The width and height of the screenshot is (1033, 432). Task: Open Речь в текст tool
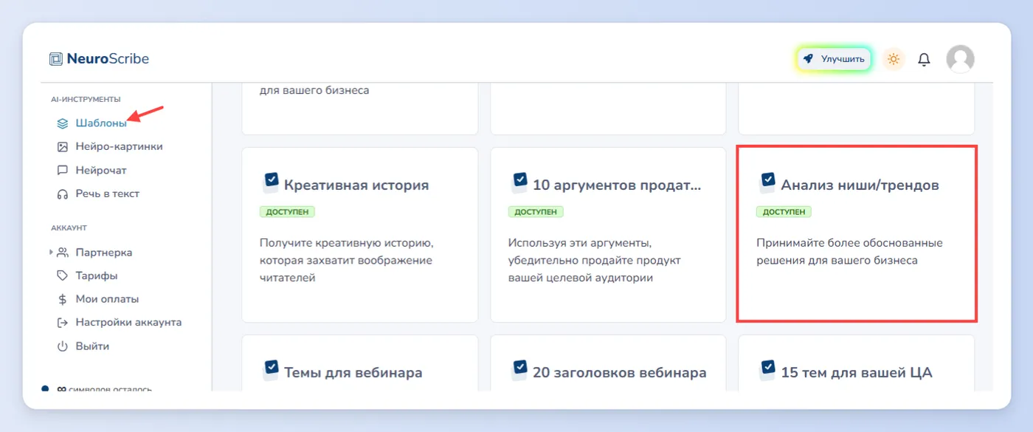click(x=107, y=194)
